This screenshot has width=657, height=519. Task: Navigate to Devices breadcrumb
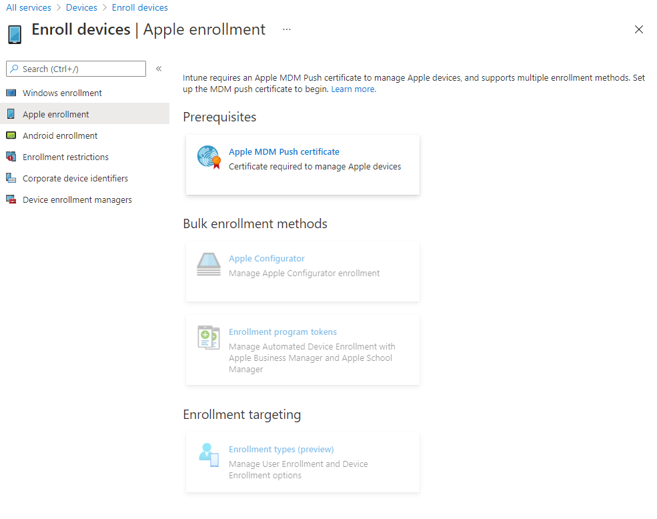coord(81,7)
